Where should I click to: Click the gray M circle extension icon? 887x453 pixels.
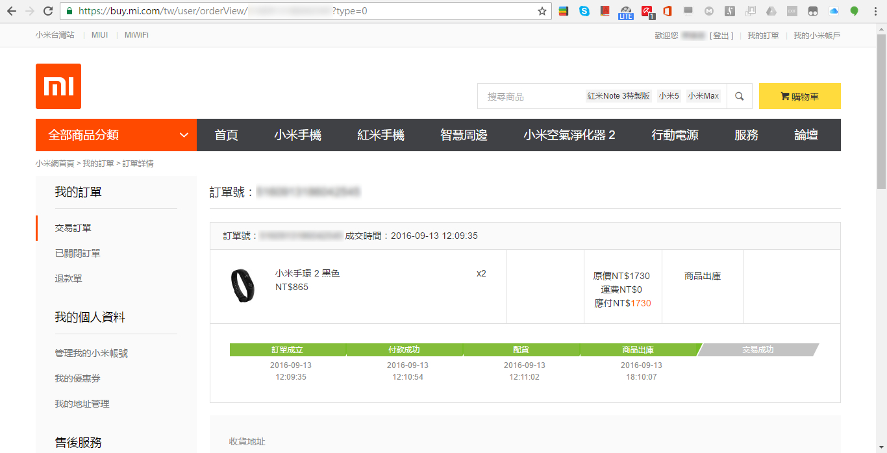709,11
